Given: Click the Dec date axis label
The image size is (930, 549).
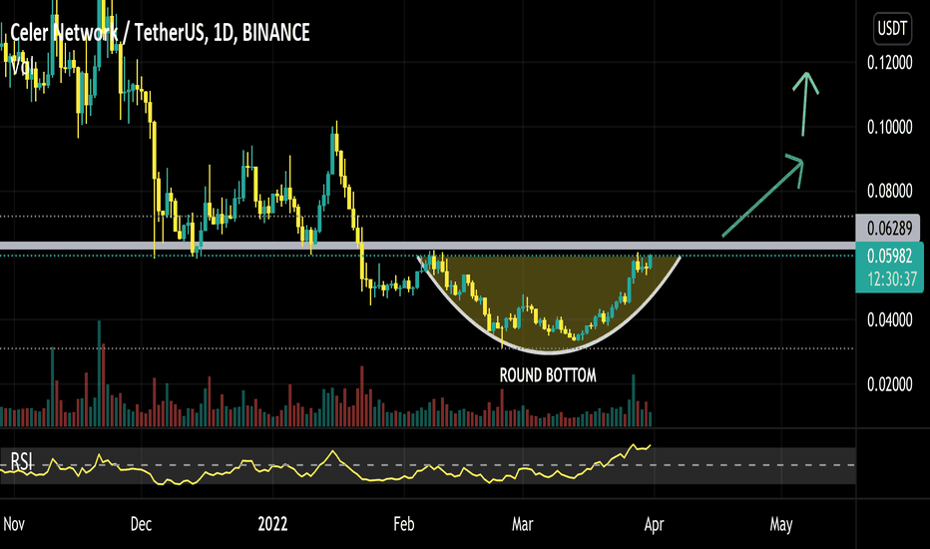Looking at the screenshot, I should (141, 524).
